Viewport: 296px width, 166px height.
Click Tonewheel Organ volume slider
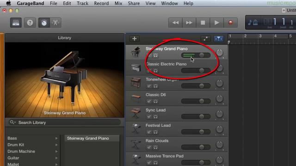196,86
